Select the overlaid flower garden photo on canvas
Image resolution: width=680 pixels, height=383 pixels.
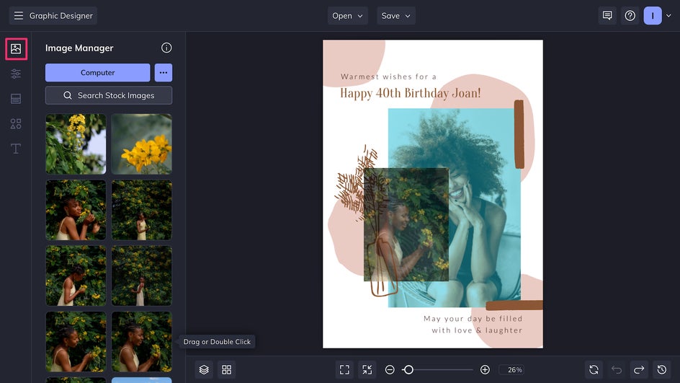click(406, 224)
